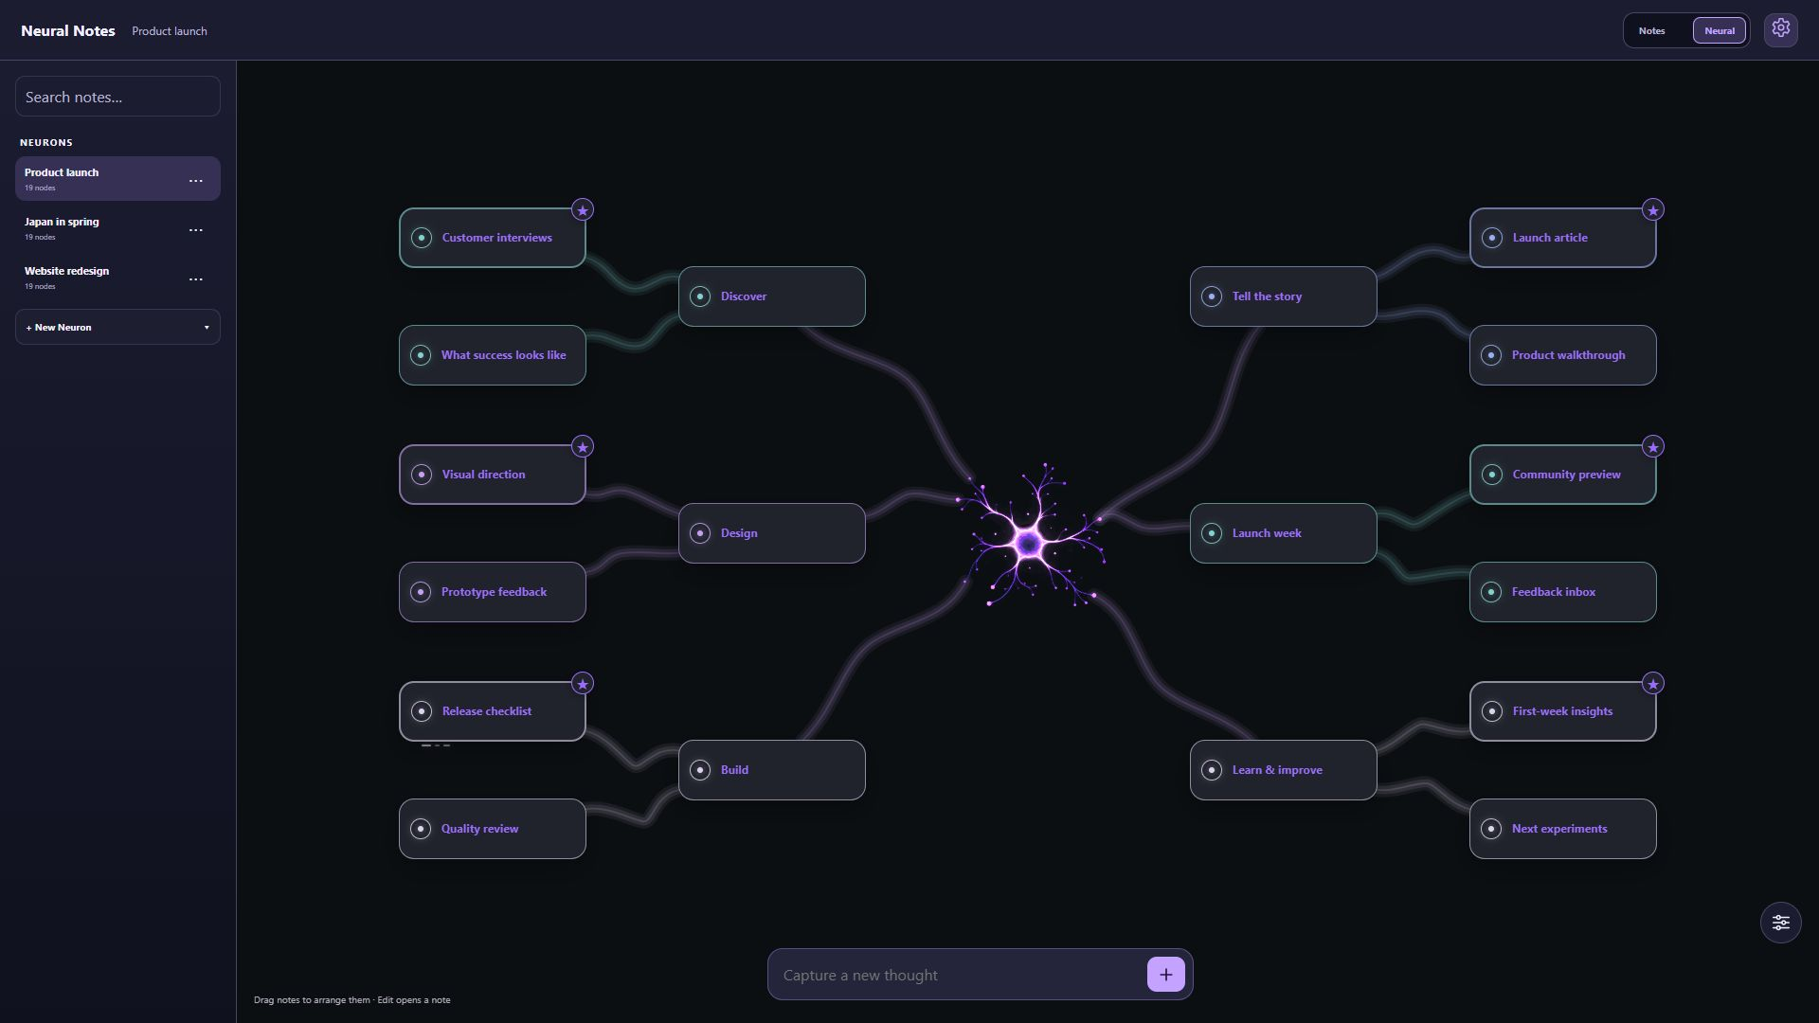Click the star badge on Visual direction

pos(583,447)
